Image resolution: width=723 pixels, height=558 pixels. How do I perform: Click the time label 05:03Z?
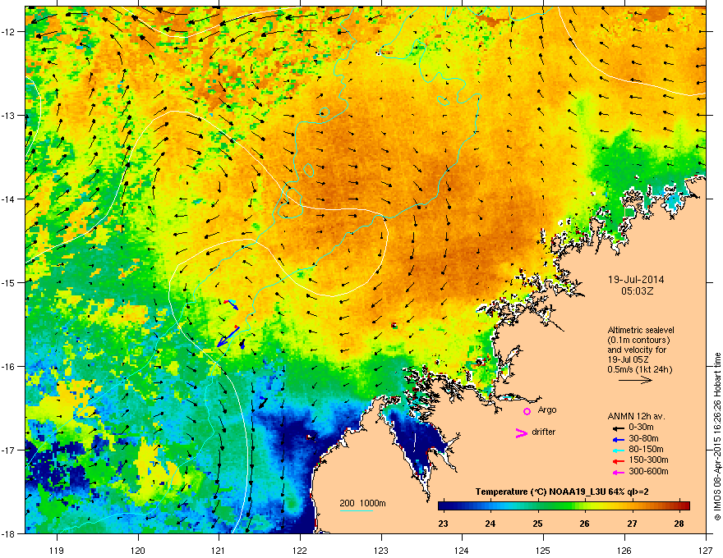coord(638,291)
